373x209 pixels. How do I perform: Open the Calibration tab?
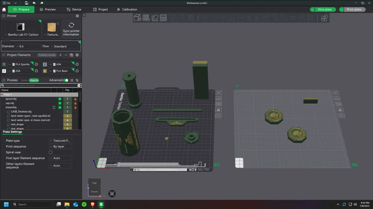[x=127, y=10]
